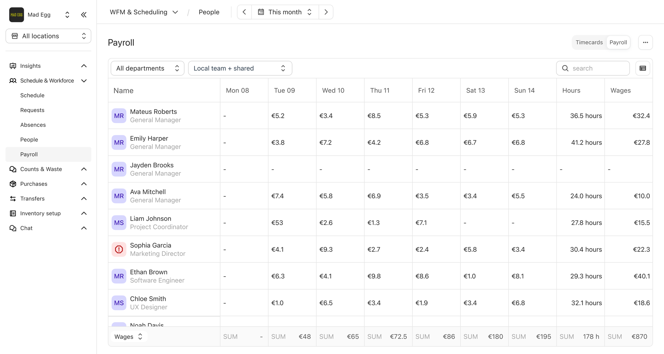Open Absences in sidebar
664x354 pixels.
click(x=48, y=125)
